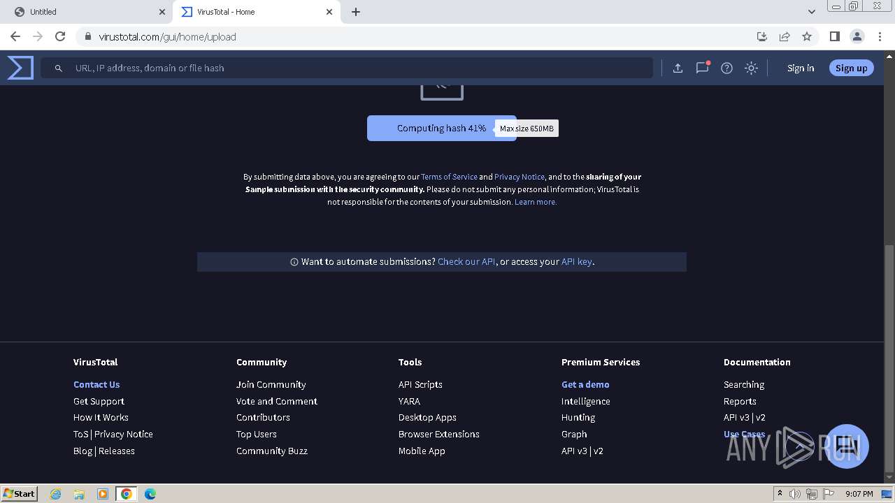Open the Blog footer link

click(83, 451)
